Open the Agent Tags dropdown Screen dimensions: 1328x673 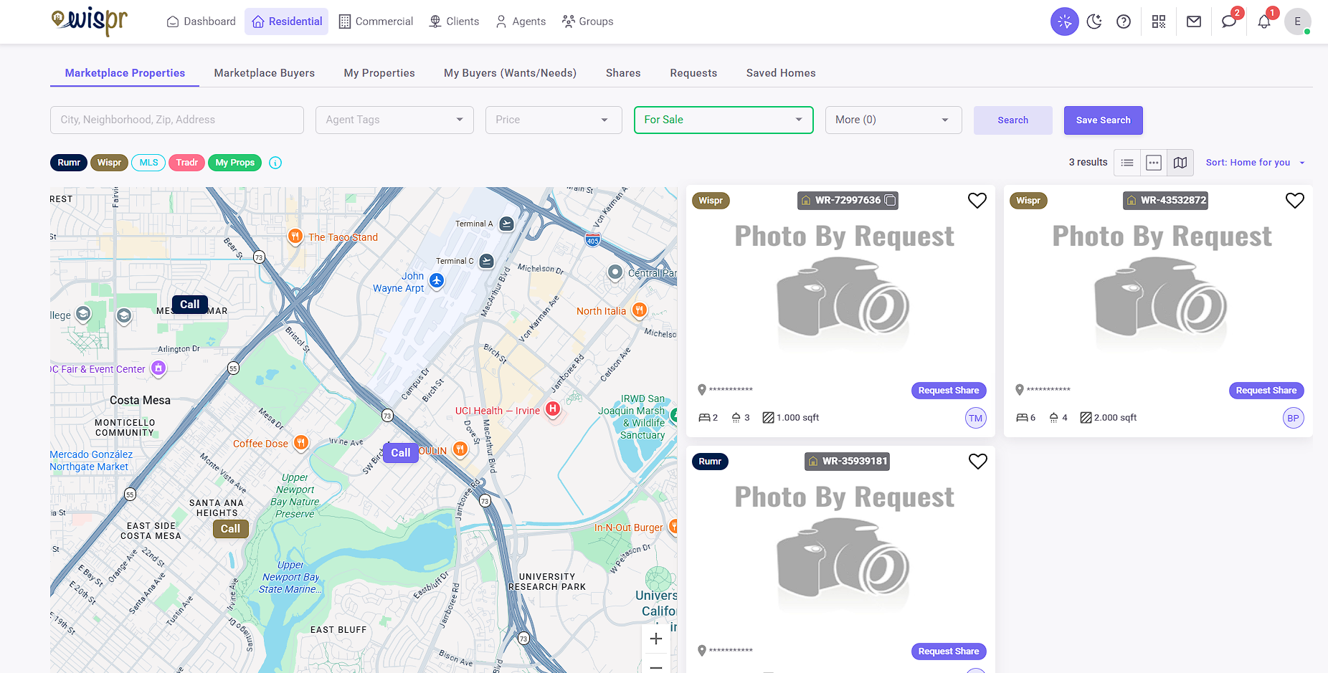(x=394, y=120)
